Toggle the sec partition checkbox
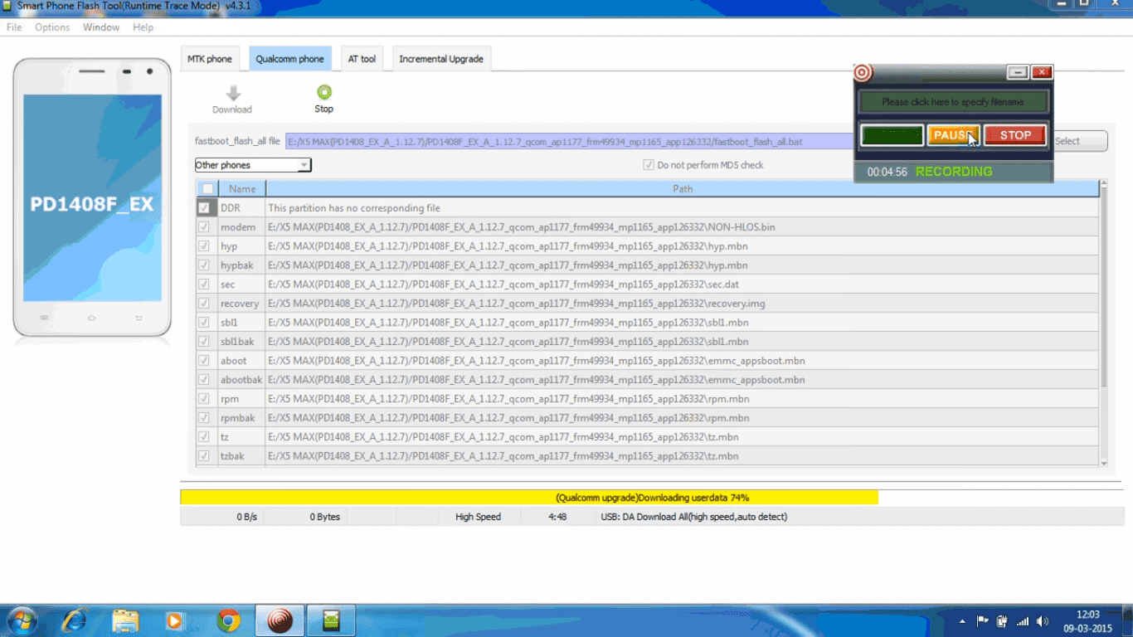This screenshot has width=1133, height=637. pos(204,284)
